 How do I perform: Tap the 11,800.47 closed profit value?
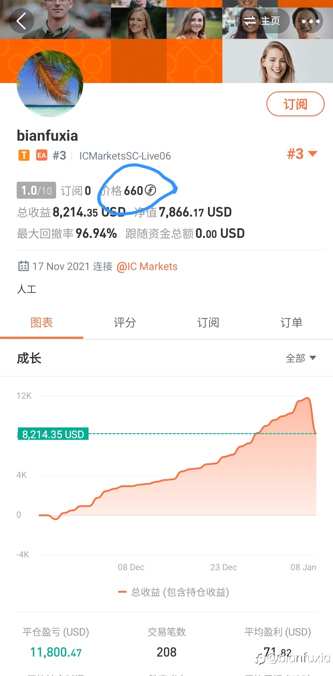point(56,652)
